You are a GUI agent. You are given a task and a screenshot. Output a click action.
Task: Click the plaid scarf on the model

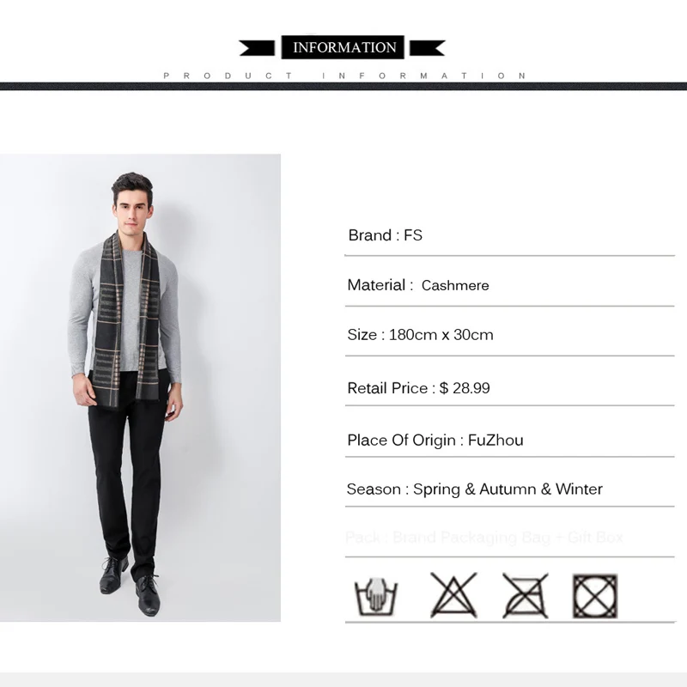126,319
